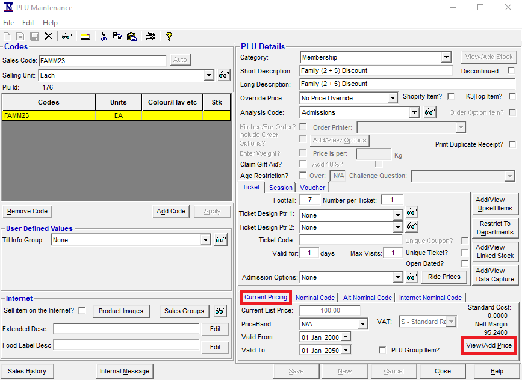Switch to the Voucher tab
The image size is (522, 380).
pos(312,188)
